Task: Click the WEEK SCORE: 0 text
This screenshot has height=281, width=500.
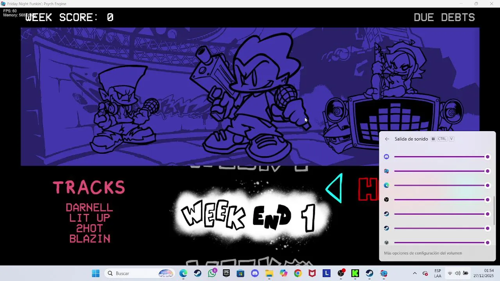Action: tap(69, 17)
